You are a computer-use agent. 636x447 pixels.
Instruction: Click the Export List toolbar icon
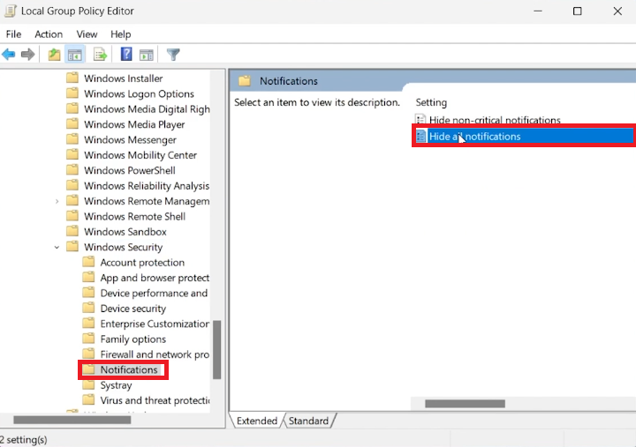(100, 55)
